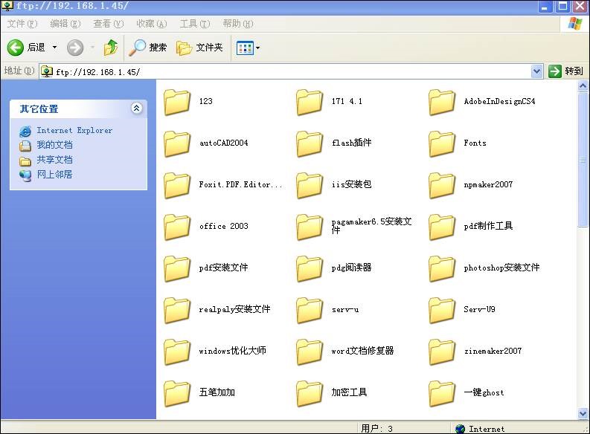Open the 帮助(H) menu

238,24
